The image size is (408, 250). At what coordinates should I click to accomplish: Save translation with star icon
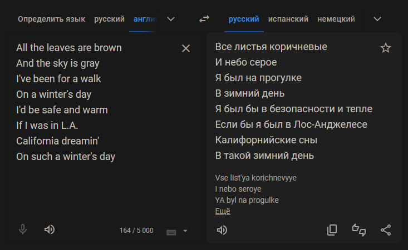click(386, 48)
